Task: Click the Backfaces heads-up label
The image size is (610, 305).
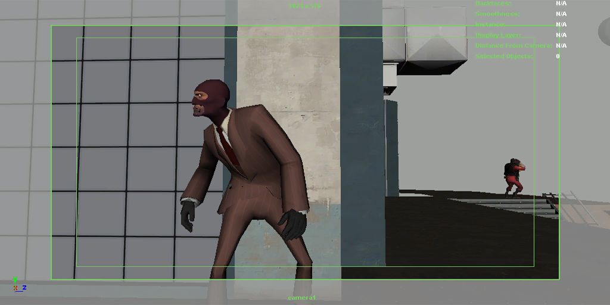Action: pos(493,3)
